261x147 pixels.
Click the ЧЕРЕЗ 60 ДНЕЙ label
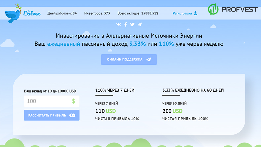(x=174, y=103)
